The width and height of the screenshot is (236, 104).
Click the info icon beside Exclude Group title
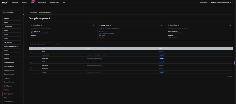(110, 26)
